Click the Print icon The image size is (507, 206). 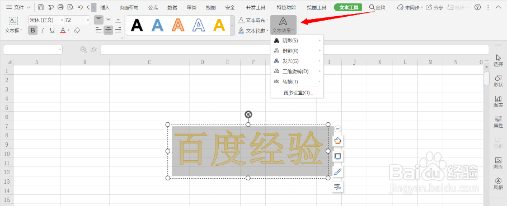coord(60,7)
